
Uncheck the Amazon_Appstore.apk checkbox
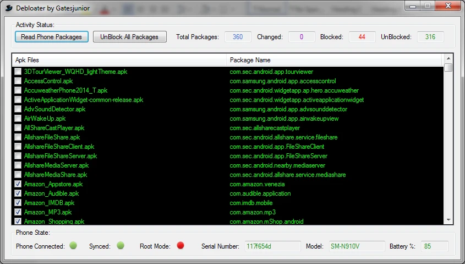18,184
